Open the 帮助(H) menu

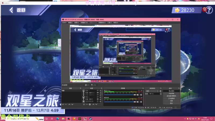click(x=116, y=23)
